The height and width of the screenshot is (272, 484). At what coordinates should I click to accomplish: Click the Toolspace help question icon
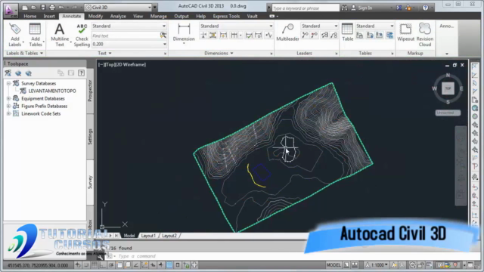click(x=81, y=73)
